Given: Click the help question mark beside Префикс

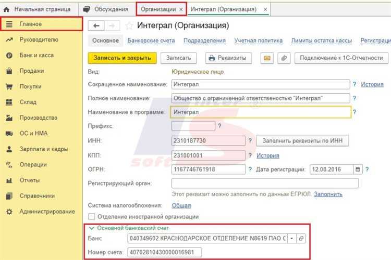Looking at the screenshot, I should point(219,126).
